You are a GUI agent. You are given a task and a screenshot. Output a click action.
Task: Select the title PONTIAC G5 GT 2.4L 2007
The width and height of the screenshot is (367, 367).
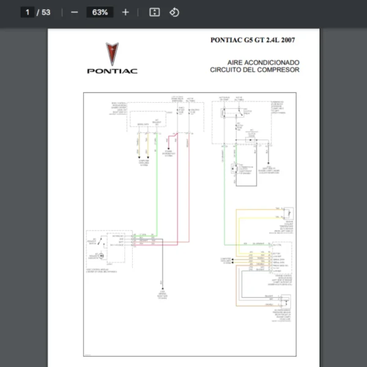point(253,40)
